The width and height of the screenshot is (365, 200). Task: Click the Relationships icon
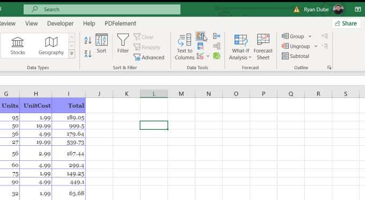[216, 46]
